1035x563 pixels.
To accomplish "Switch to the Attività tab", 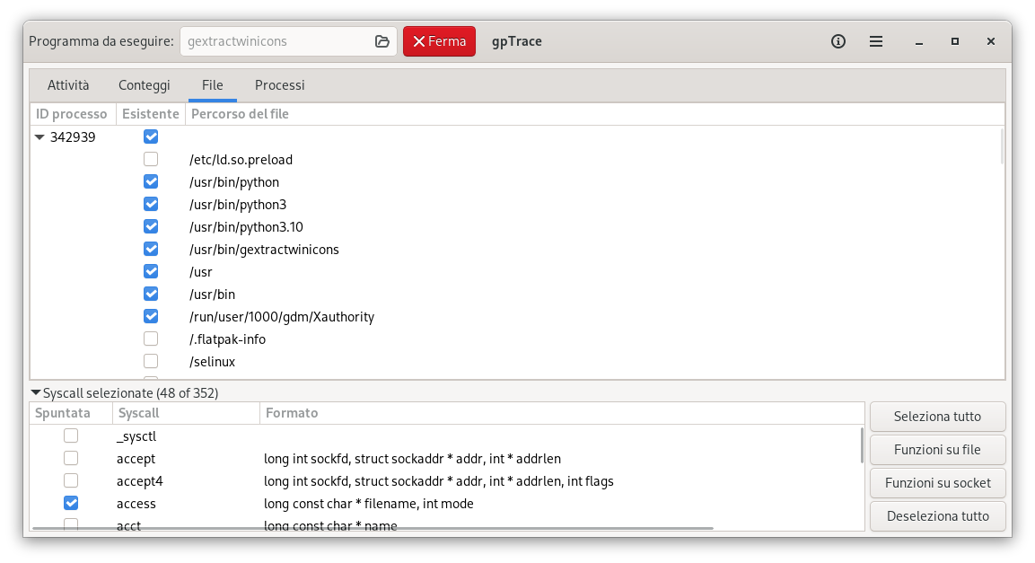I will (68, 85).
